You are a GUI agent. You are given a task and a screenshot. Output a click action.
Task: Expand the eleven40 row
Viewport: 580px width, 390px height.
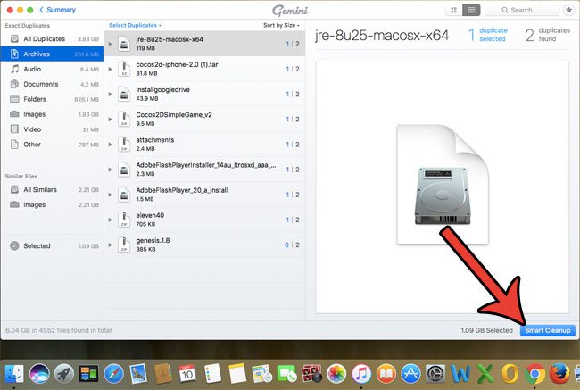pyautogui.click(x=111, y=220)
